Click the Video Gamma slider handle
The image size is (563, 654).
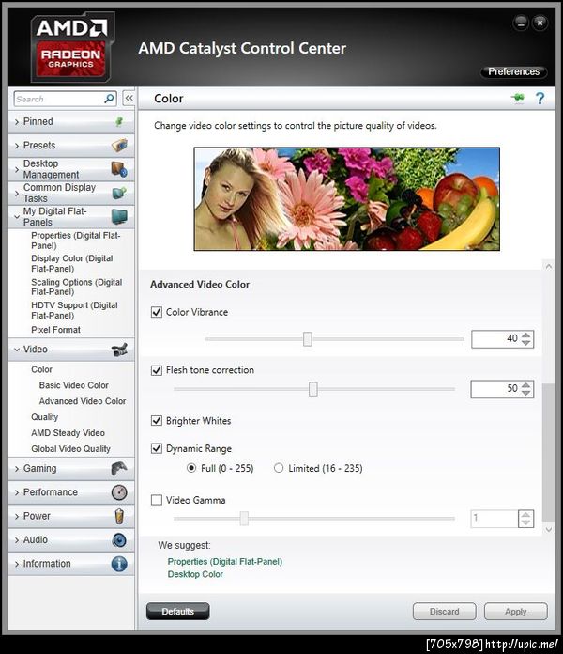pyautogui.click(x=244, y=519)
